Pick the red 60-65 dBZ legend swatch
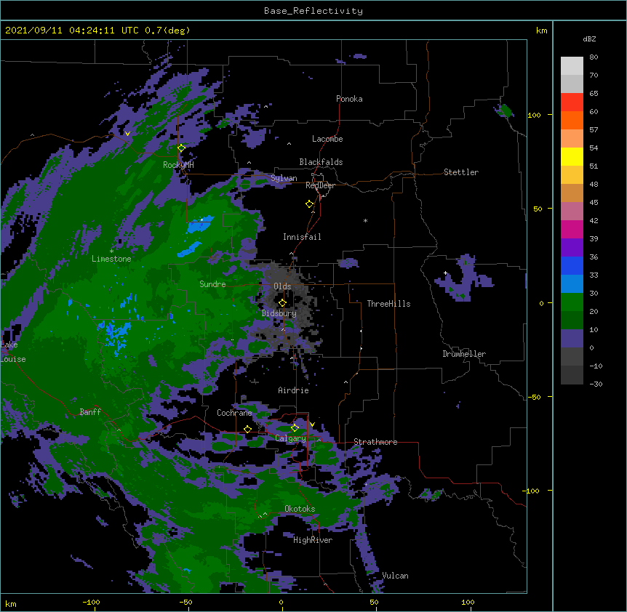 point(572,102)
